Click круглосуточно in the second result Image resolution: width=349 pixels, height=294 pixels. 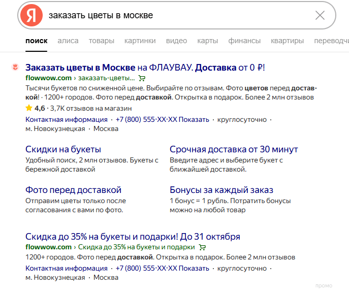point(242,269)
